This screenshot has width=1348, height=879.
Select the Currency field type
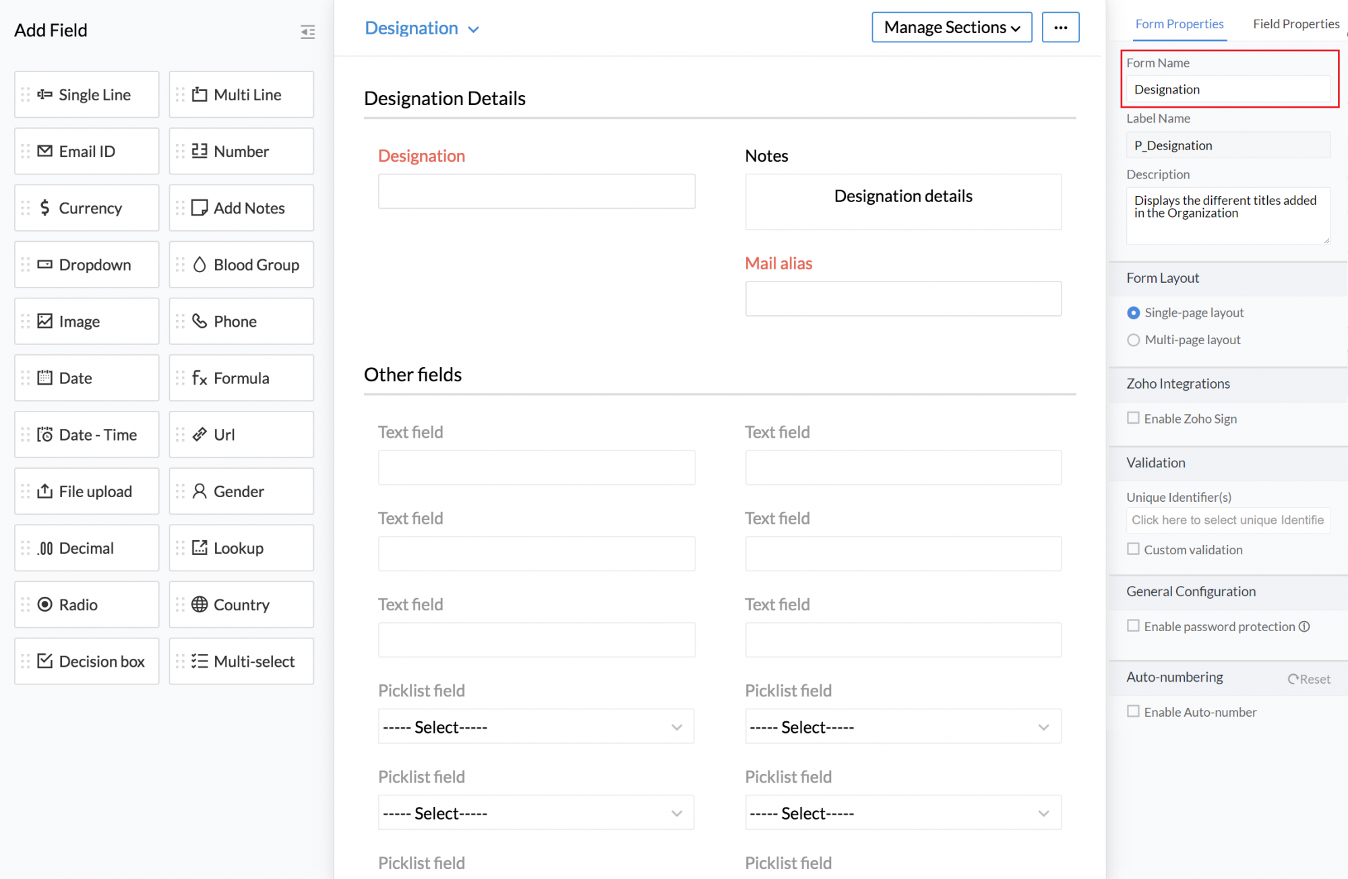[86, 207]
